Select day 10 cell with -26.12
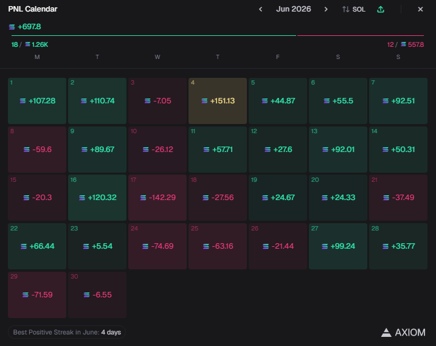Image resolution: width=436 pixels, height=346 pixels. tap(157, 150)
